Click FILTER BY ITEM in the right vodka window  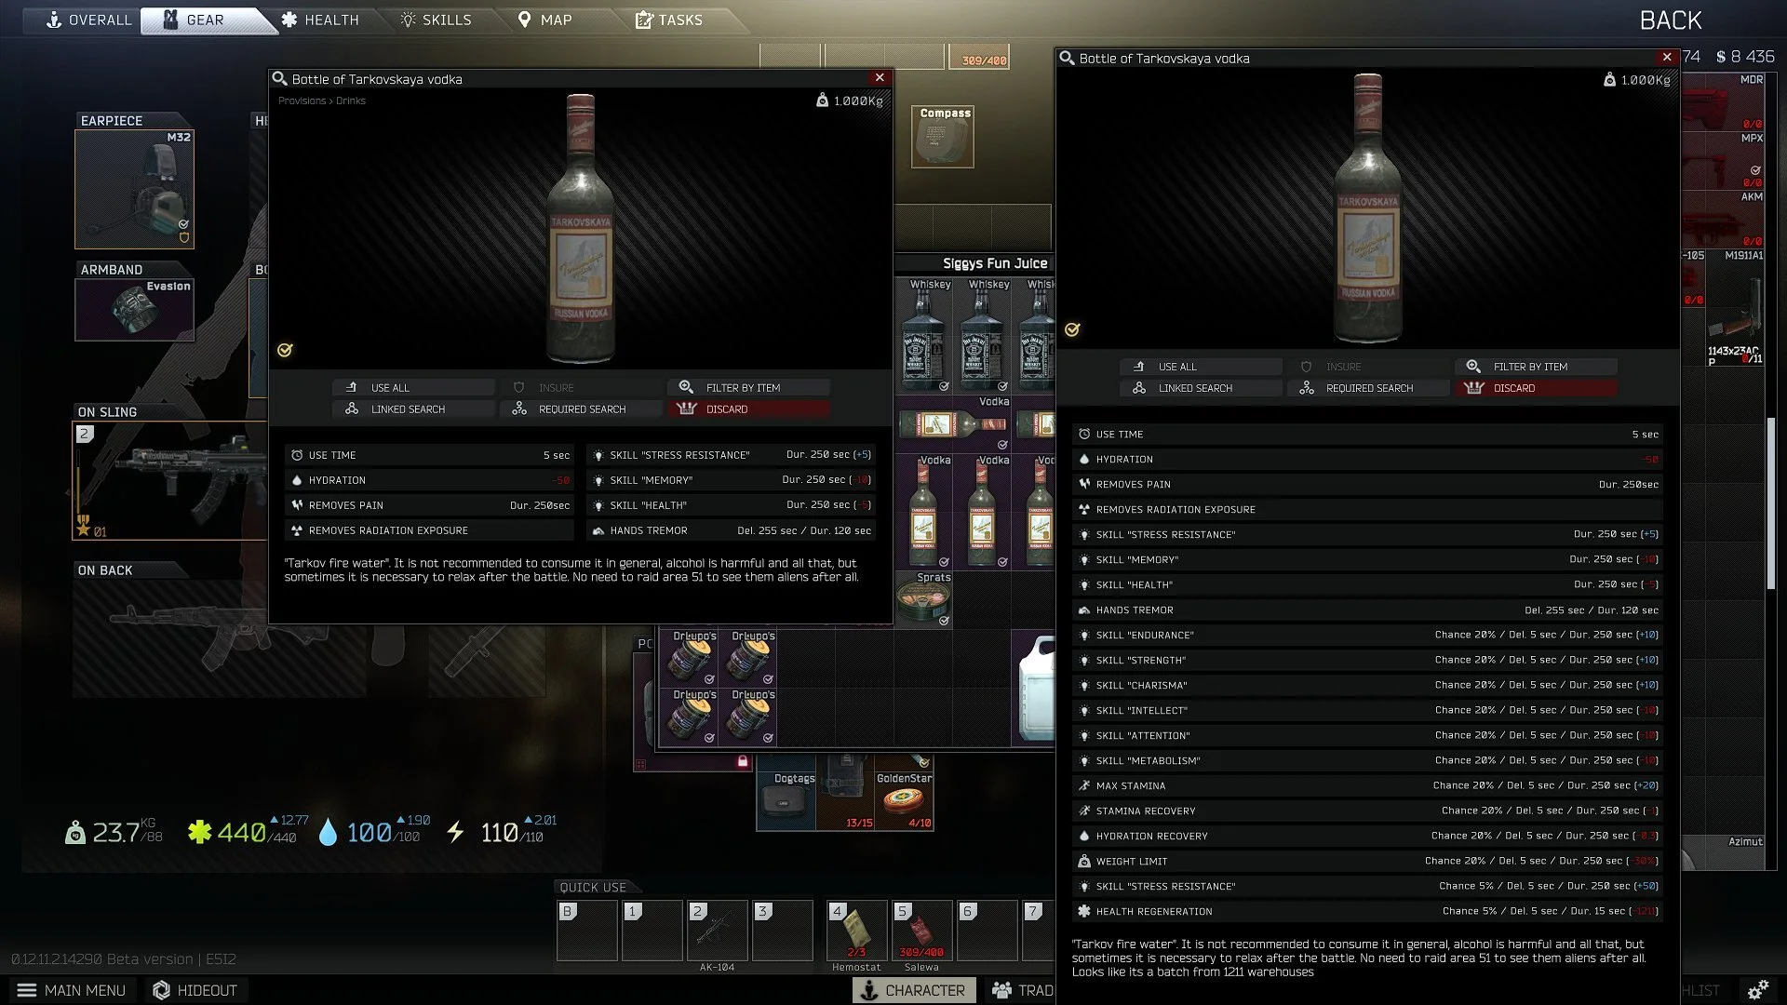point(1536,367)
